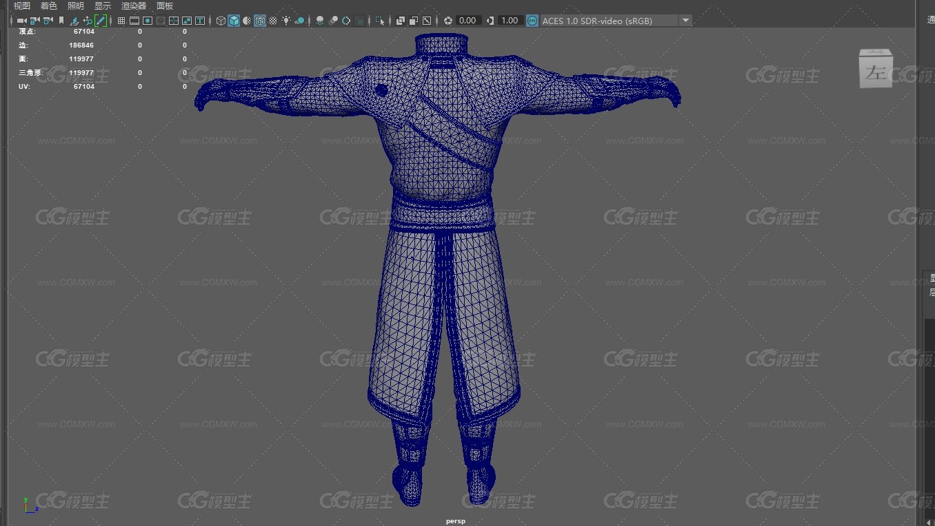Toggle Screen Space Ambient Occlusion icon

pyautogui.click(x=320, y=21)
